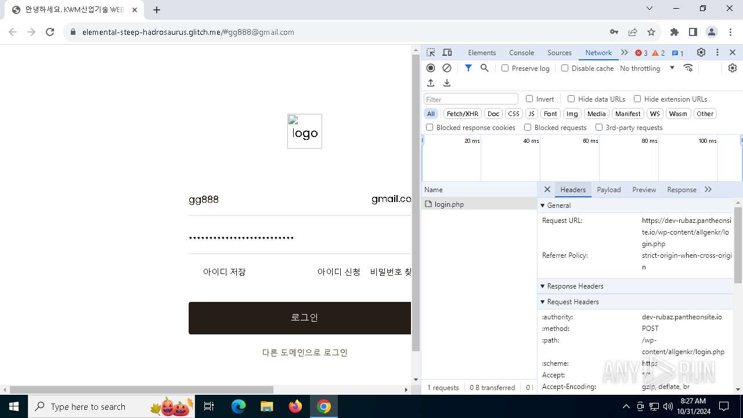This screenshot has height=418, width=743.
Task: Check Blocked requests option
Action: [528, 127]
